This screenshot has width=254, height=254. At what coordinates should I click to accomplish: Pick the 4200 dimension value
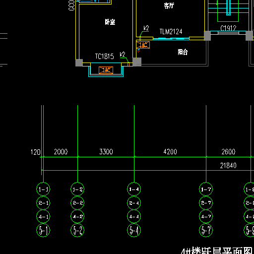[x=170, y=152]
